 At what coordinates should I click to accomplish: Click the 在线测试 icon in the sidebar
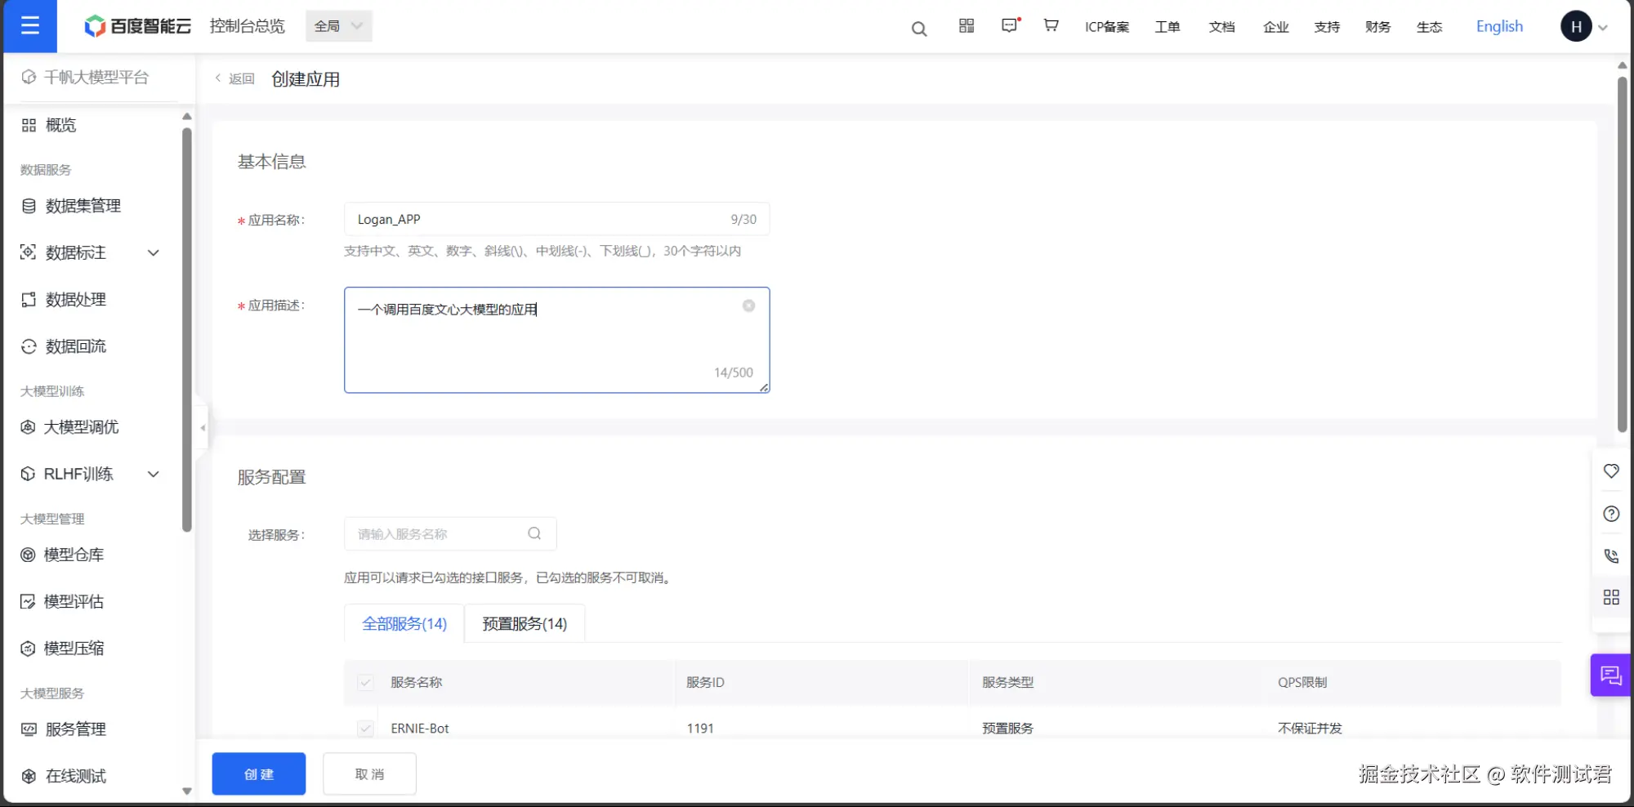(29, 776)
